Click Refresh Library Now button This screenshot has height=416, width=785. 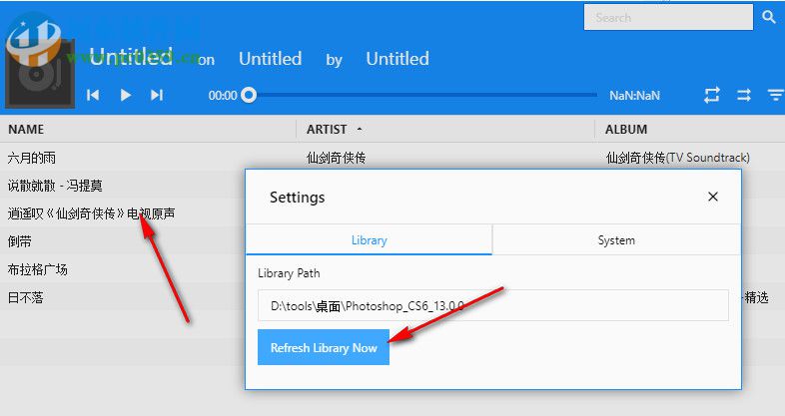tap(324, 347)
